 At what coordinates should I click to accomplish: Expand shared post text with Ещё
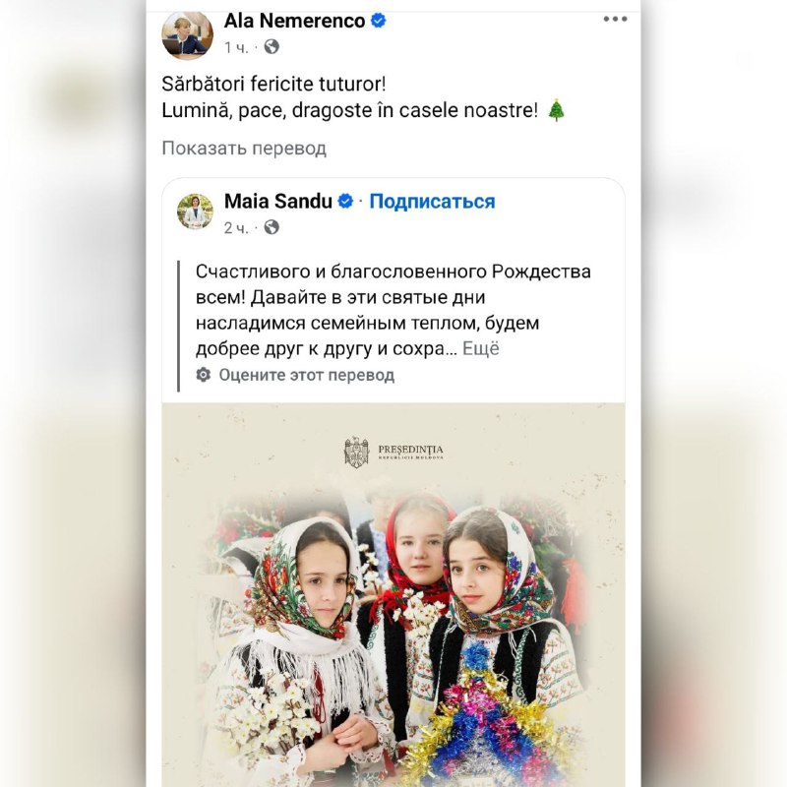click(480, 348)
